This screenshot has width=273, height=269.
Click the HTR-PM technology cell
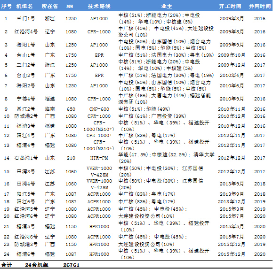[99, 158]
